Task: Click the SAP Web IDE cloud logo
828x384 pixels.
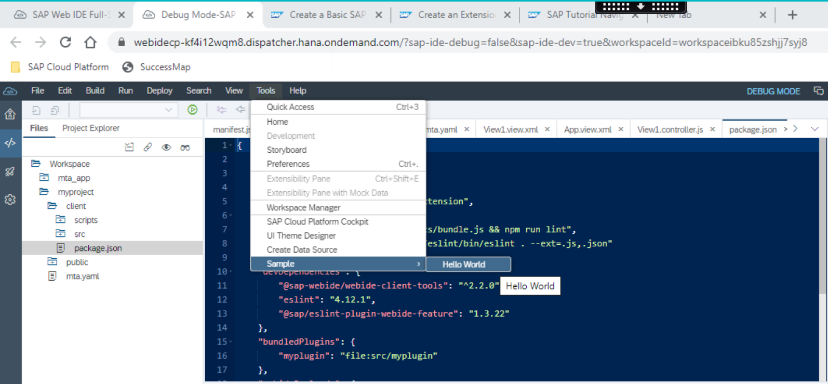Action: click(x=10, y=91)
